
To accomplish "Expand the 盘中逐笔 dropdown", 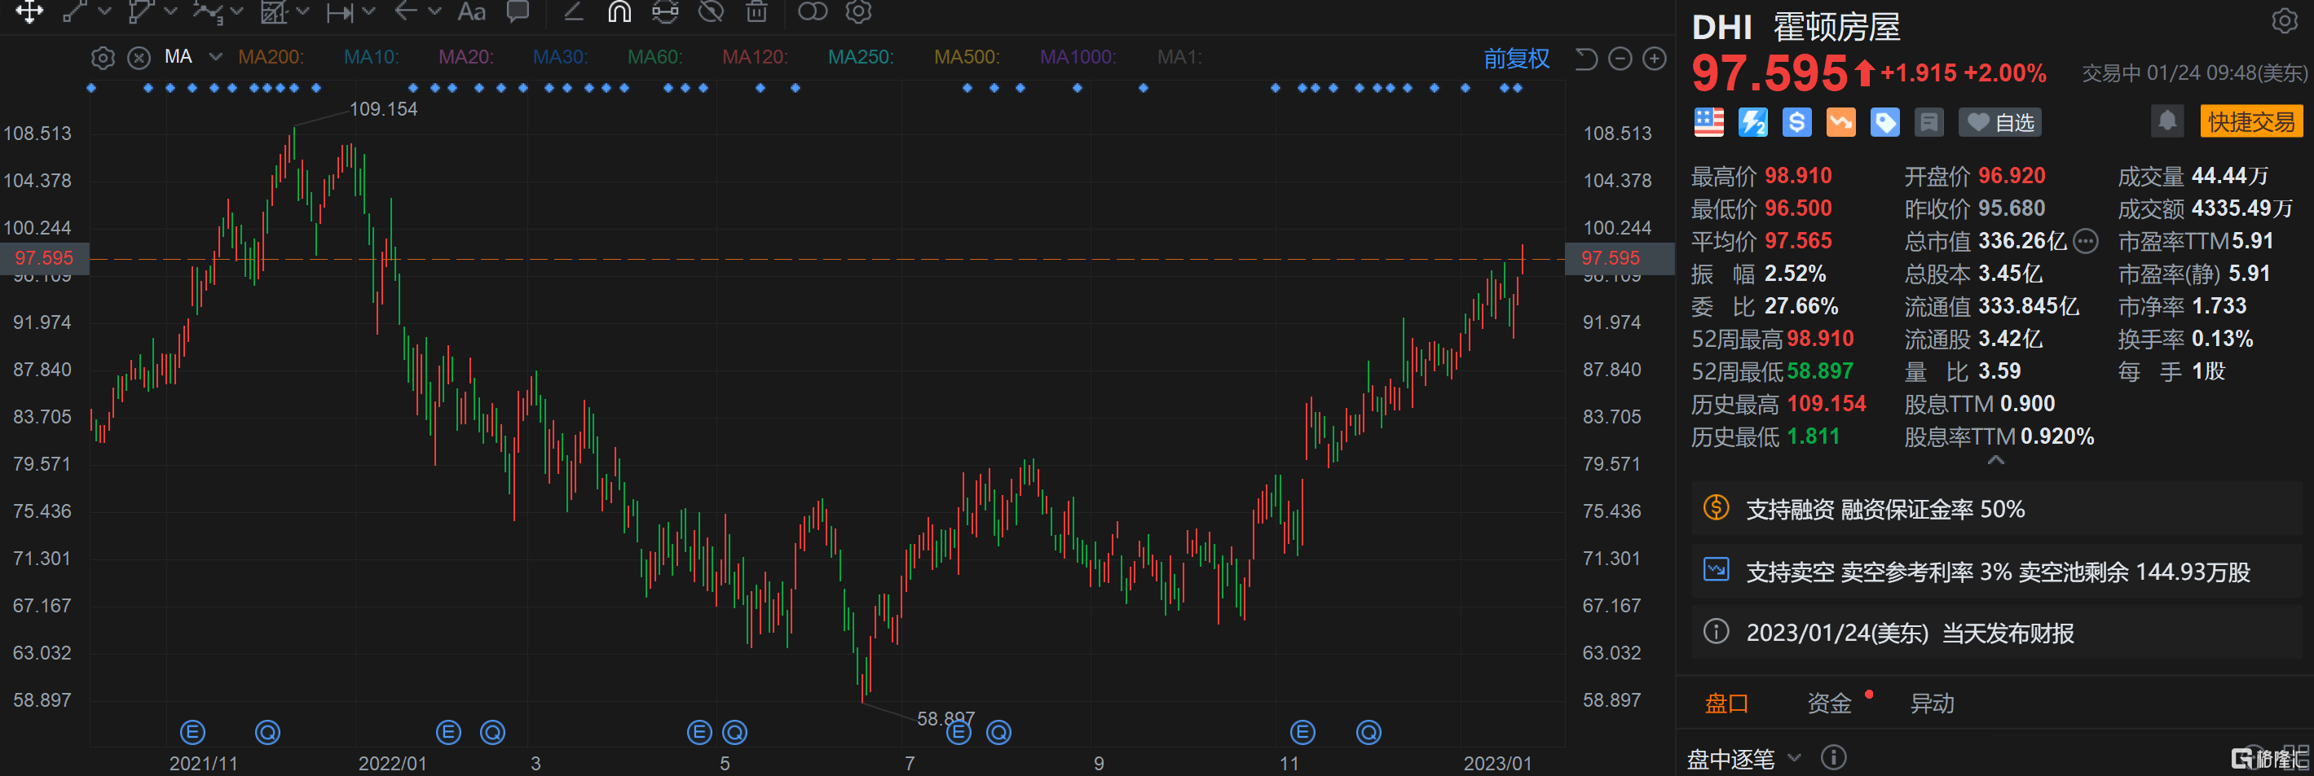I will [1794, 758].
